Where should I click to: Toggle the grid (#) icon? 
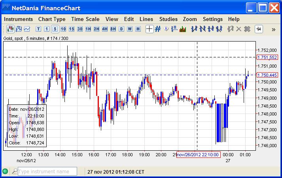click(x=158, y=29)
